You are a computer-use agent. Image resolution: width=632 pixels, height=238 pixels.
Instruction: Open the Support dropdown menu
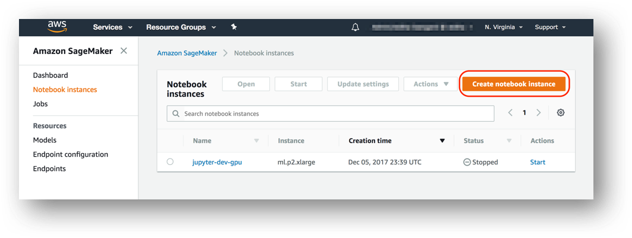(x=550, y=27)
